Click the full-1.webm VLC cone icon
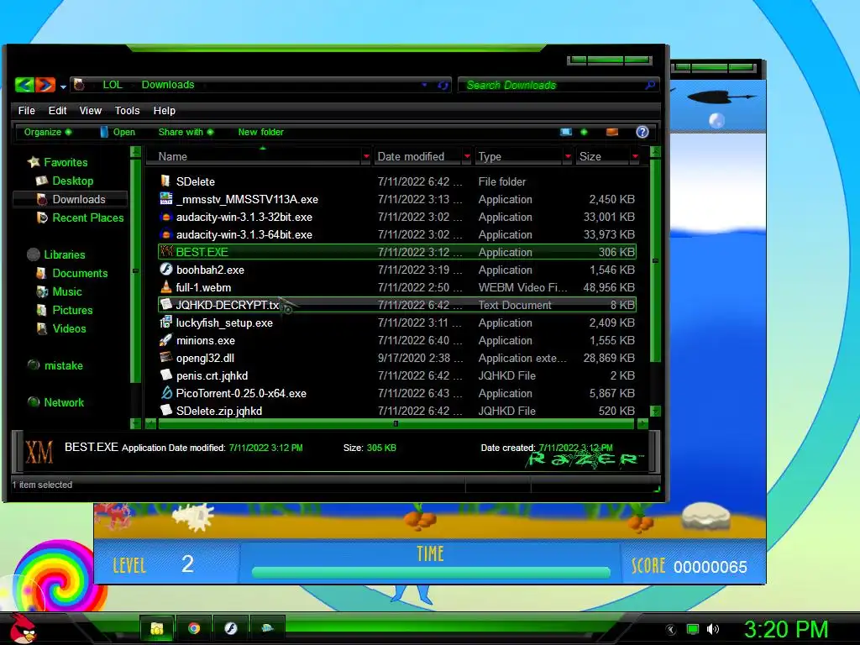 point(165,287)
